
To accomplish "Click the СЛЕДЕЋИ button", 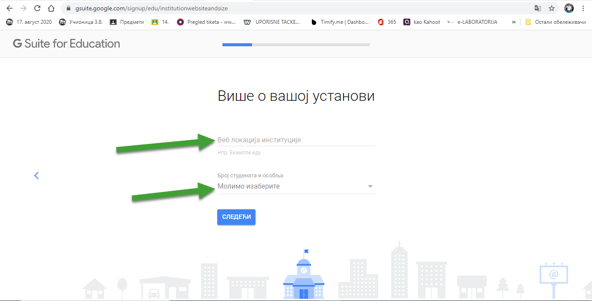I will 236,217.
